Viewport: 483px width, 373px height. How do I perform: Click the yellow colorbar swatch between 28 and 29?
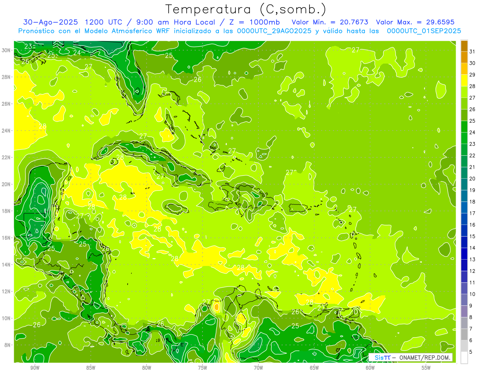(464, 80)
